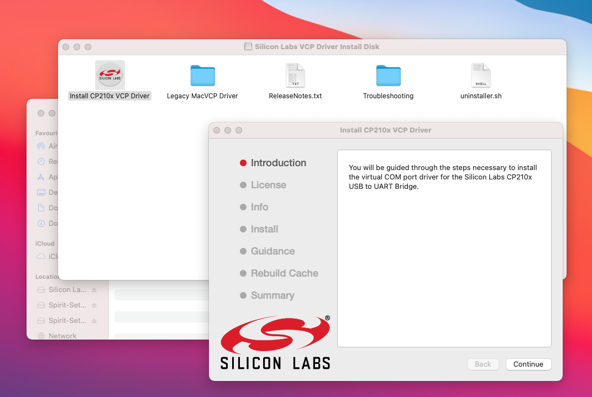Open the Legacy MacVCP Driver folder
This screenshot has width=592, height=397.
tap(202, 76)
